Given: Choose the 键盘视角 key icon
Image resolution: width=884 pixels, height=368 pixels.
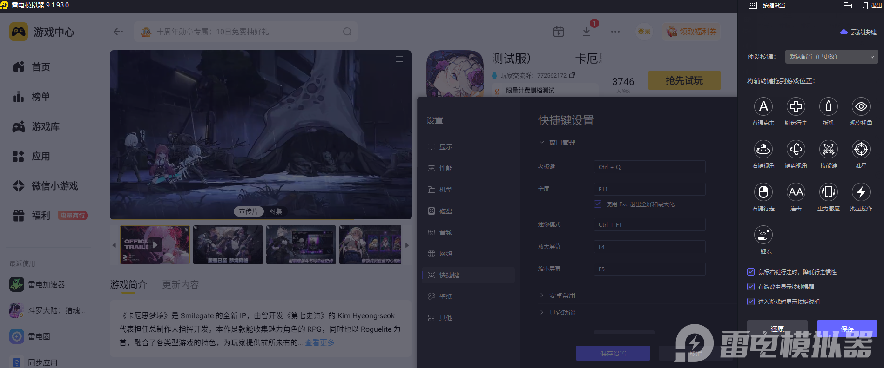Looking at the screenshot, I should click(x=796, y=150).
